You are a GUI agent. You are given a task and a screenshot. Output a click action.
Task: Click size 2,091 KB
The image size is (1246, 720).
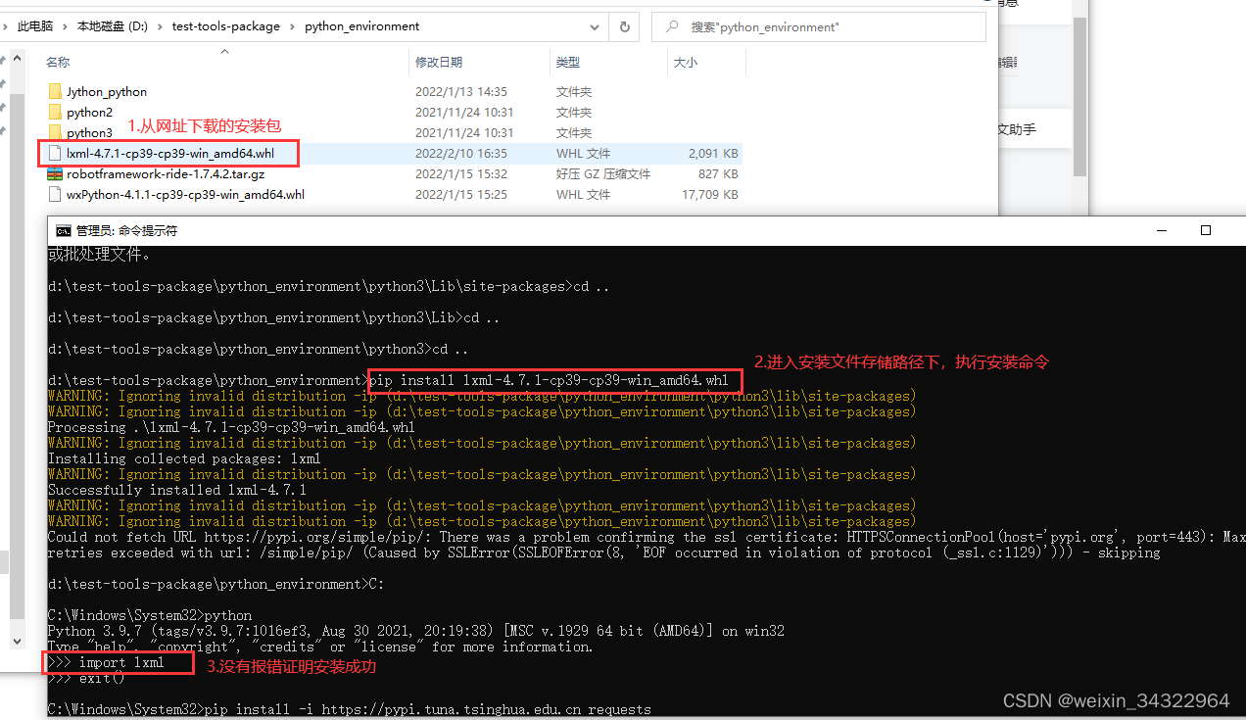click(713, 154)
